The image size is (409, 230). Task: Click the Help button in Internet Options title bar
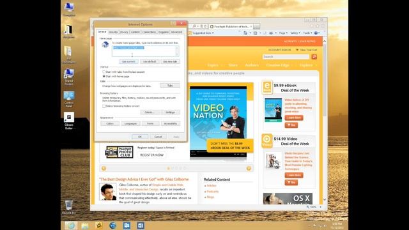173,24
